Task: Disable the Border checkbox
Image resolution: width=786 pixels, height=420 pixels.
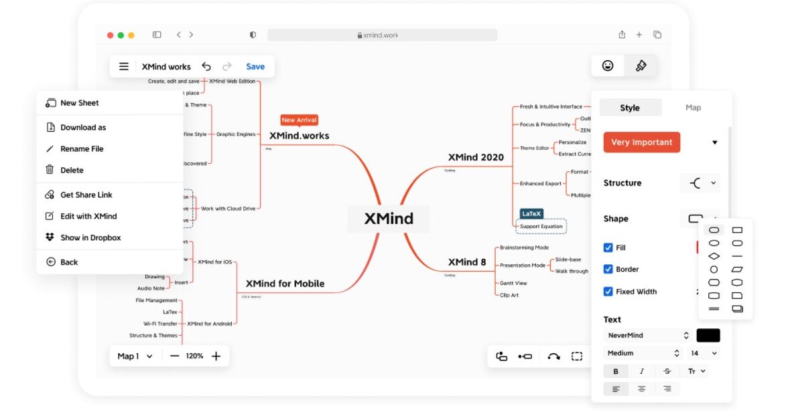Action: [609, 269]
